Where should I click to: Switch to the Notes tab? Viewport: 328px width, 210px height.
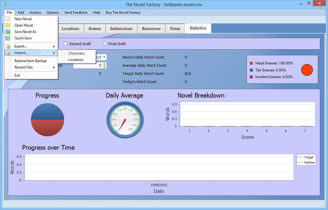(x=175, y=29)
